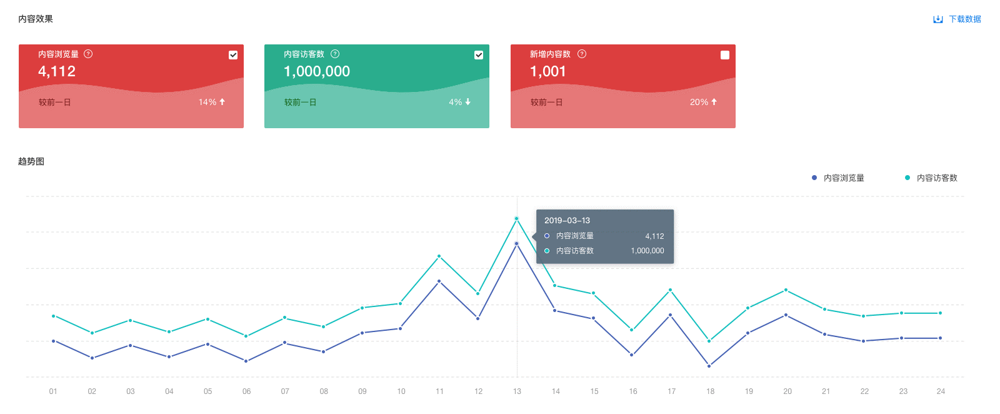Select the 1,001 value on 新增内容数 card

[548, 71]
